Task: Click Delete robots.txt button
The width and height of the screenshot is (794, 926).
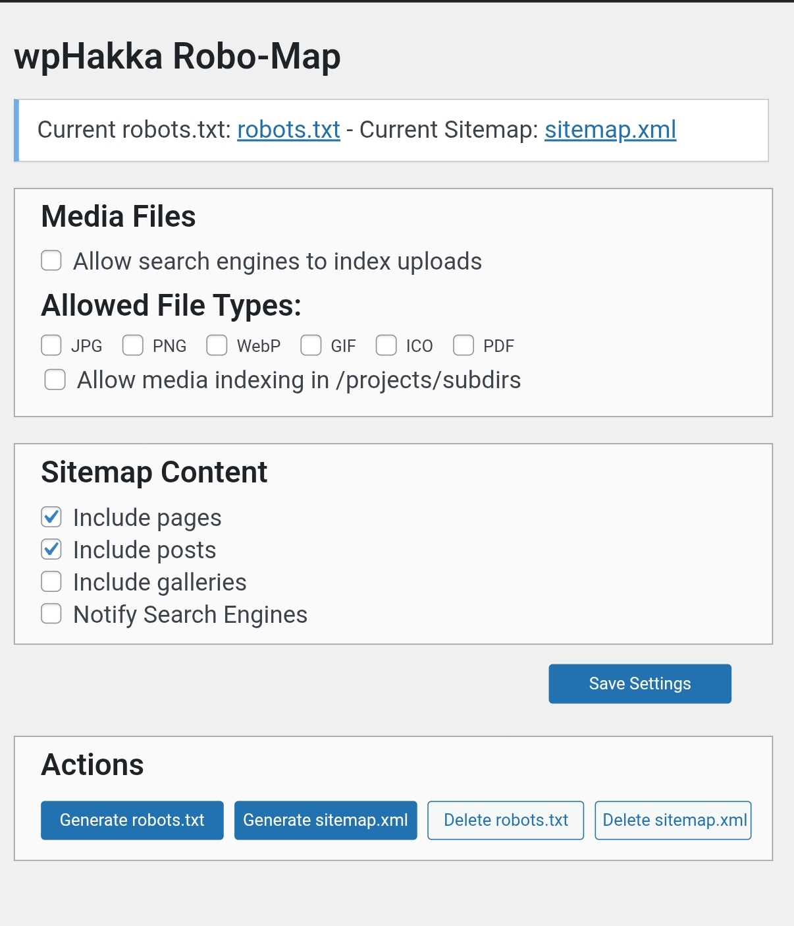Action: [x=506, y=821]
